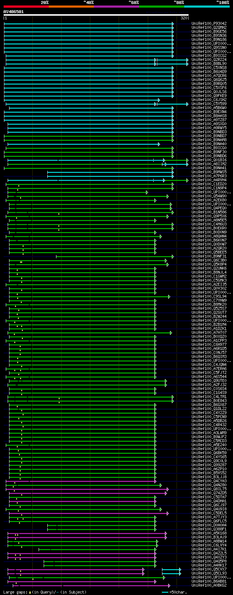Select the UniRef100_C4LTM1 label
The width and height of the screenshot is (233, 595).
[x=209, y=397]
